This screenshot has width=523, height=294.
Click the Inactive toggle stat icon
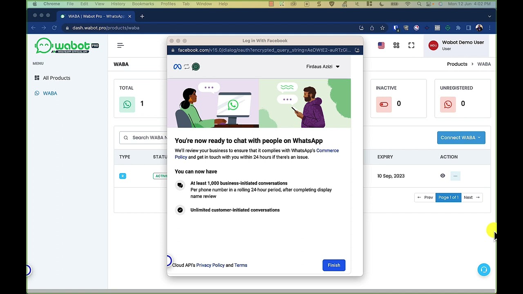pyautogui.click(x=384, y=104)
